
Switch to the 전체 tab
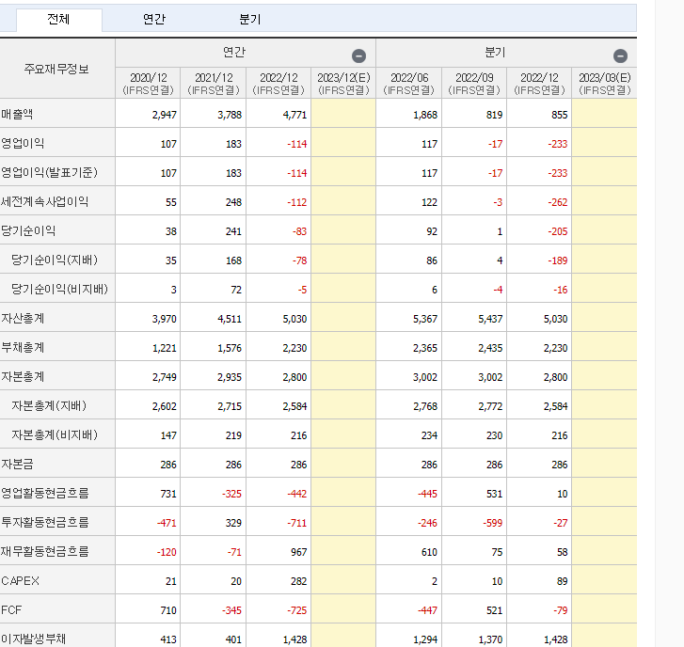point(59,19)
